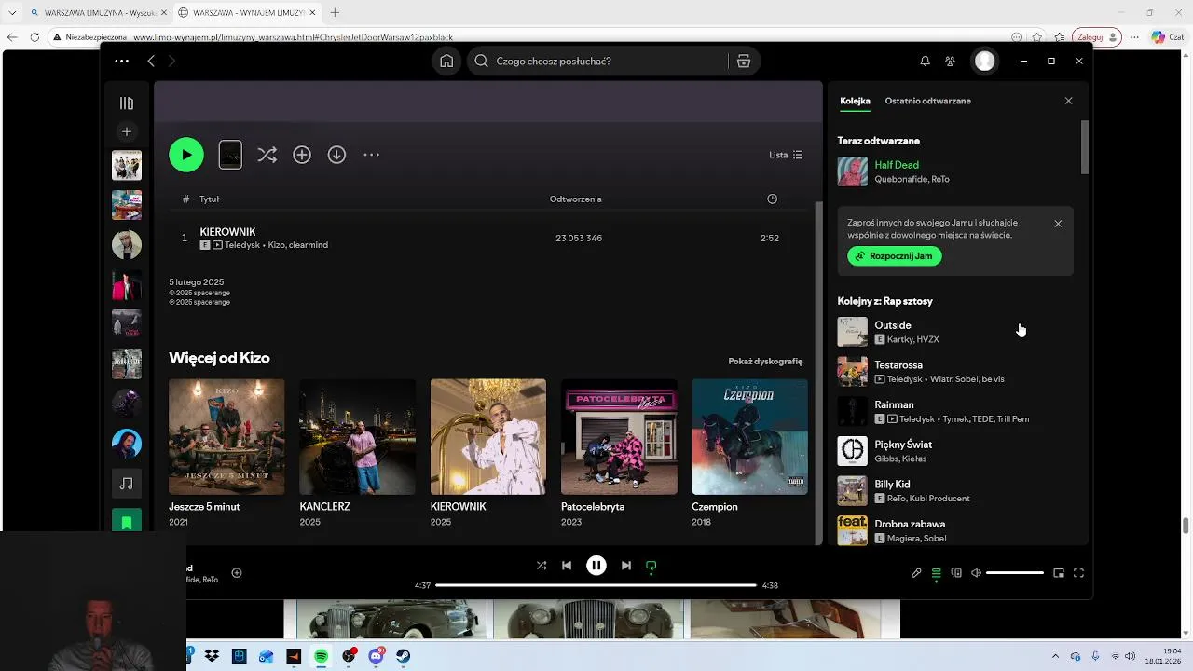
Task: Open album Jeszcze 5 minut cover
Action: click(226, 436)
